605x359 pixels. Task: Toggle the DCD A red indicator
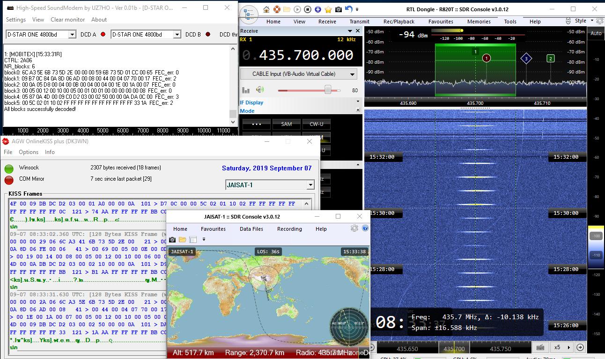(103, 34)
